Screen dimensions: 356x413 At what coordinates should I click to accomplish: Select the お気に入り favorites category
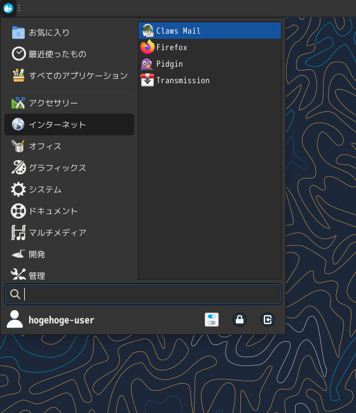69,32
